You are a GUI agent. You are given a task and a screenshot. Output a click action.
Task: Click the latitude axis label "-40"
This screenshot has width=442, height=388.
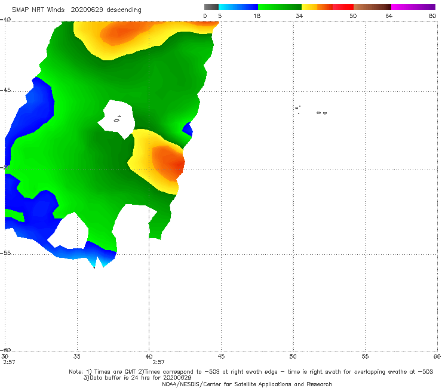pyautogui.click(x=5, y=20)
